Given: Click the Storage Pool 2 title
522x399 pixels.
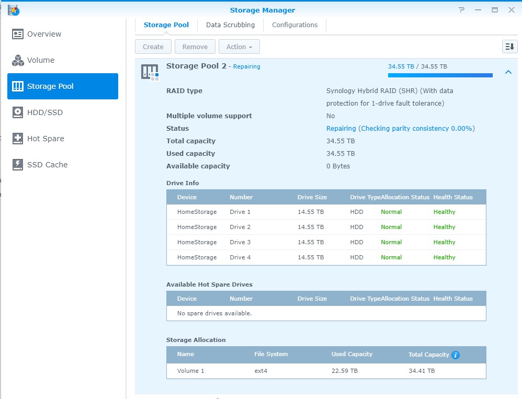Looking at the screenshot, I should click(196, 66).
